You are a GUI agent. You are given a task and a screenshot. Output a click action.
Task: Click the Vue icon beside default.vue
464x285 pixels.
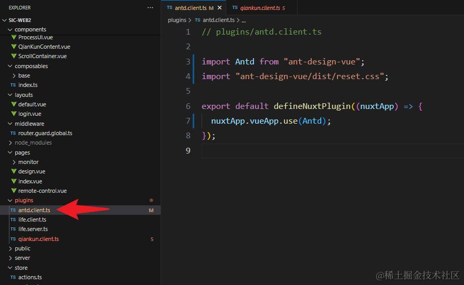(14, 104)
